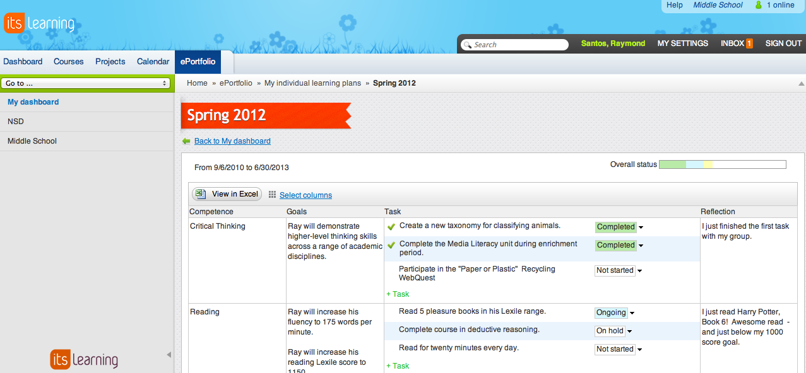Click the itslearning logo in sidebar footer

click(84, 359)
